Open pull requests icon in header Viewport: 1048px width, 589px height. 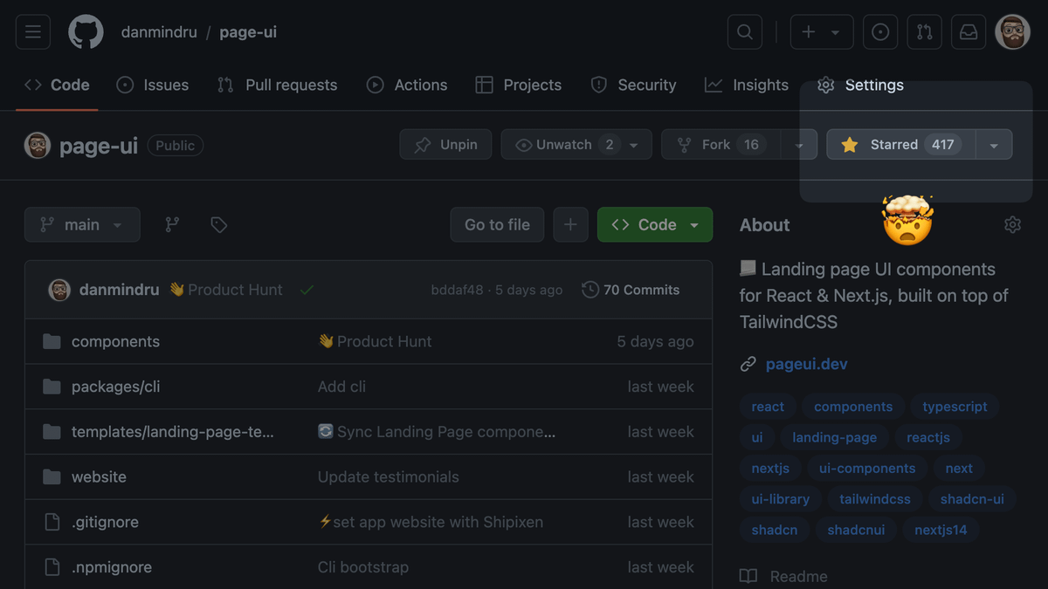click(924, 32)
